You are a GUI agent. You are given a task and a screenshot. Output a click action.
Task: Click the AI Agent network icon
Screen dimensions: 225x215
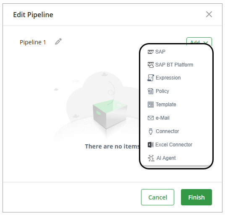tap(151, 158)
